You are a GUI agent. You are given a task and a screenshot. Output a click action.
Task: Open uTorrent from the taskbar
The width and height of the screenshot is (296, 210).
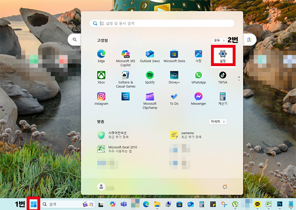point(235,204)
